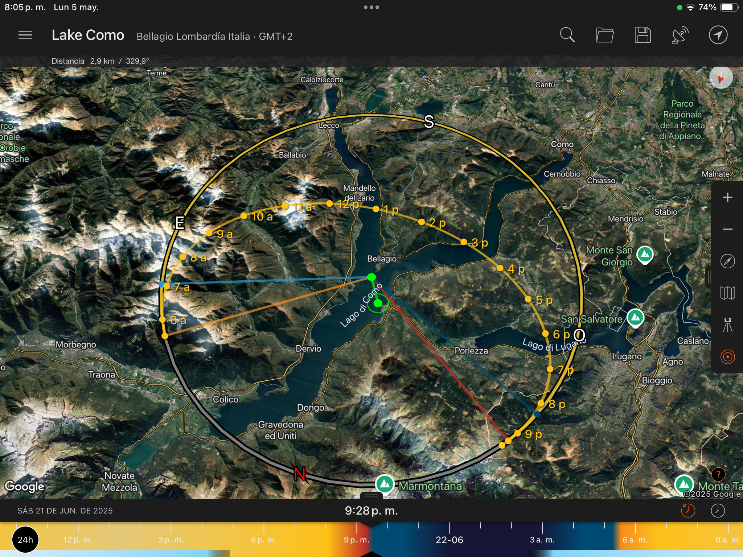
Task: Jump timeline to 3 p. m.
Action: click(171, 540)
